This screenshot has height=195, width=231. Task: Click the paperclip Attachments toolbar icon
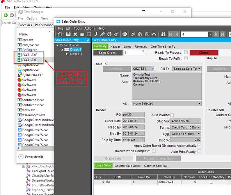(102, 34)
